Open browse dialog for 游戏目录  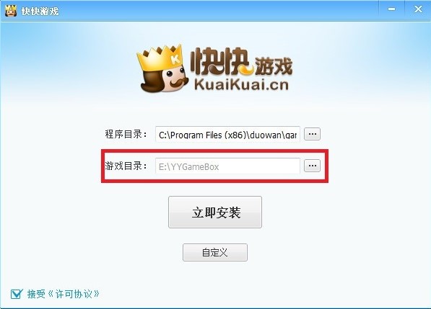[x=312, y=166]
